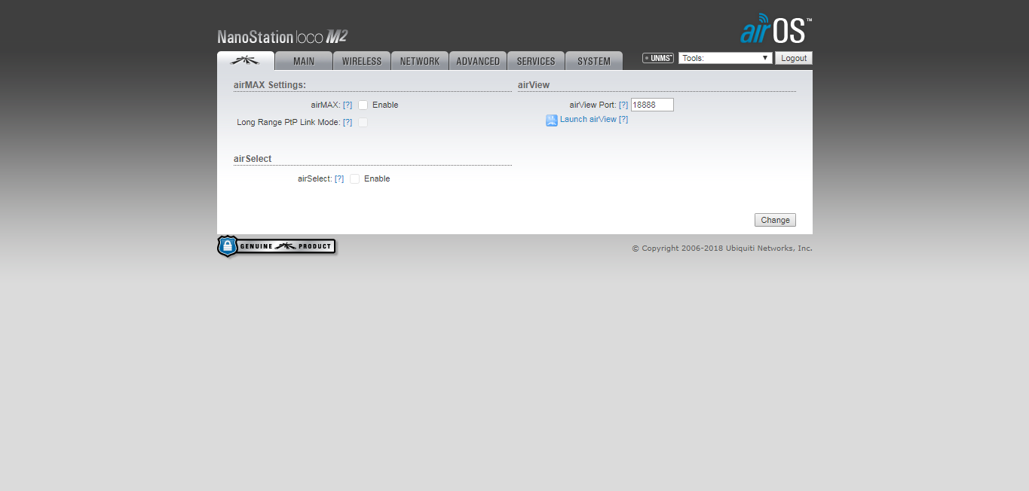Click the airView section heading
This screenshot has height=491, width=1029.
coord(534,85)
